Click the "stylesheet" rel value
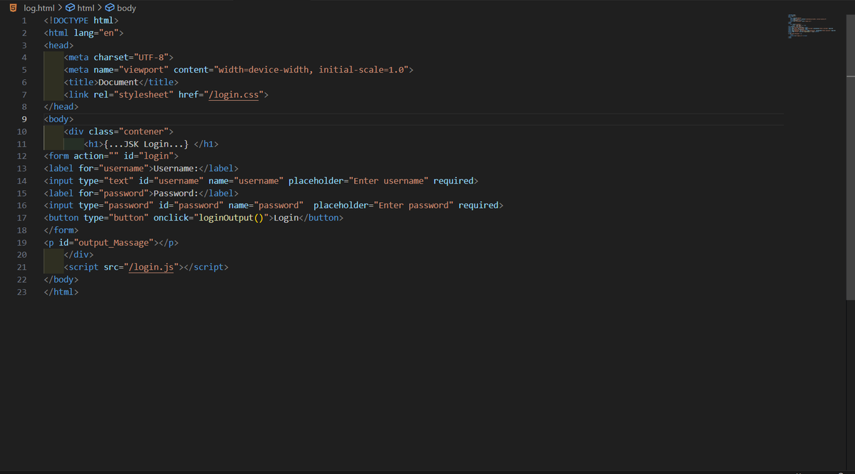This screenshot has width=855, height=474. [x=143, y=95]
